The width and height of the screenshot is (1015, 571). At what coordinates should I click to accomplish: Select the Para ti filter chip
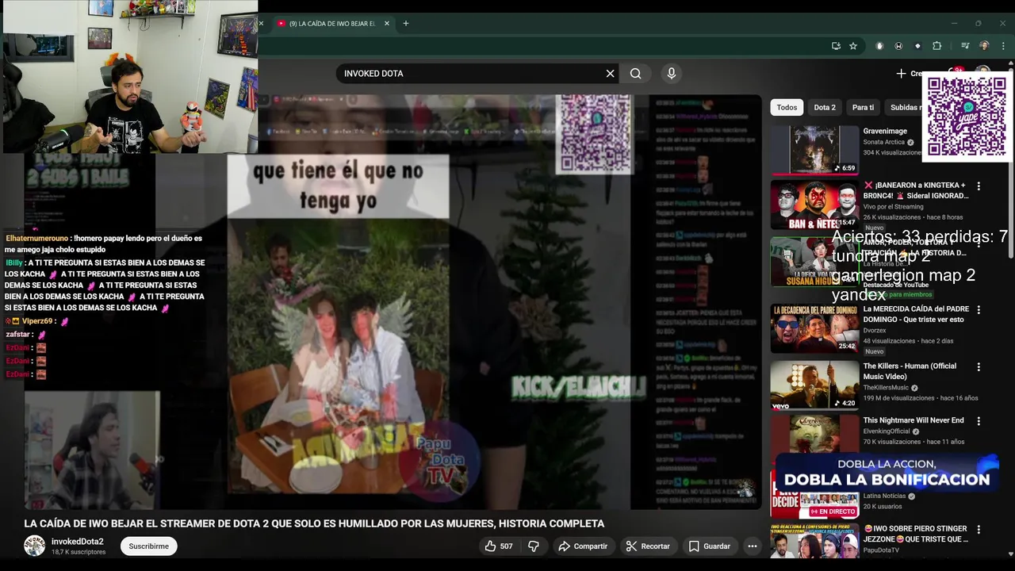click(863, 107)
